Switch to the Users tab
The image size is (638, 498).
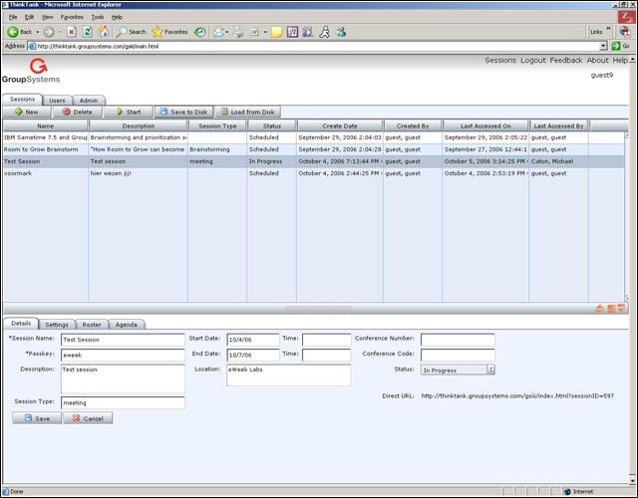click(x=57, y=101)
